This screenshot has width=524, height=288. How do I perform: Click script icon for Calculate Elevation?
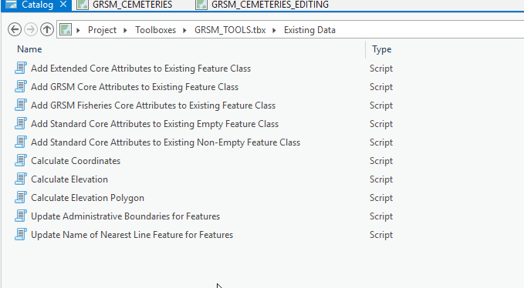pyautogui.click(x=21, y=179)
